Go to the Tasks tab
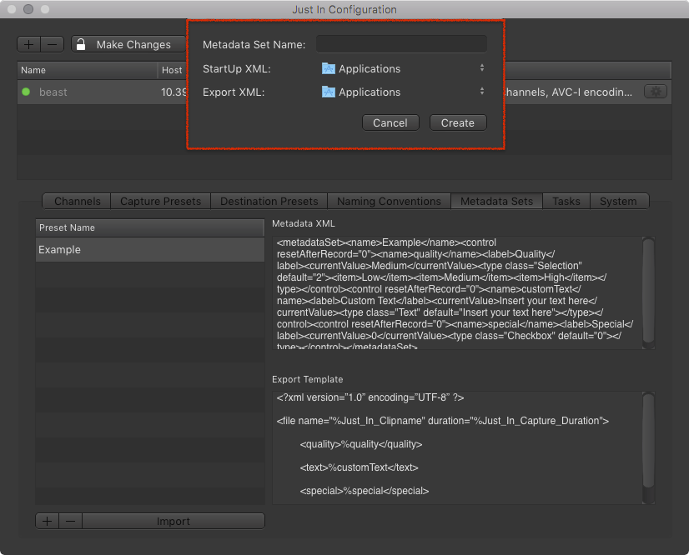 tap(566, 201)
